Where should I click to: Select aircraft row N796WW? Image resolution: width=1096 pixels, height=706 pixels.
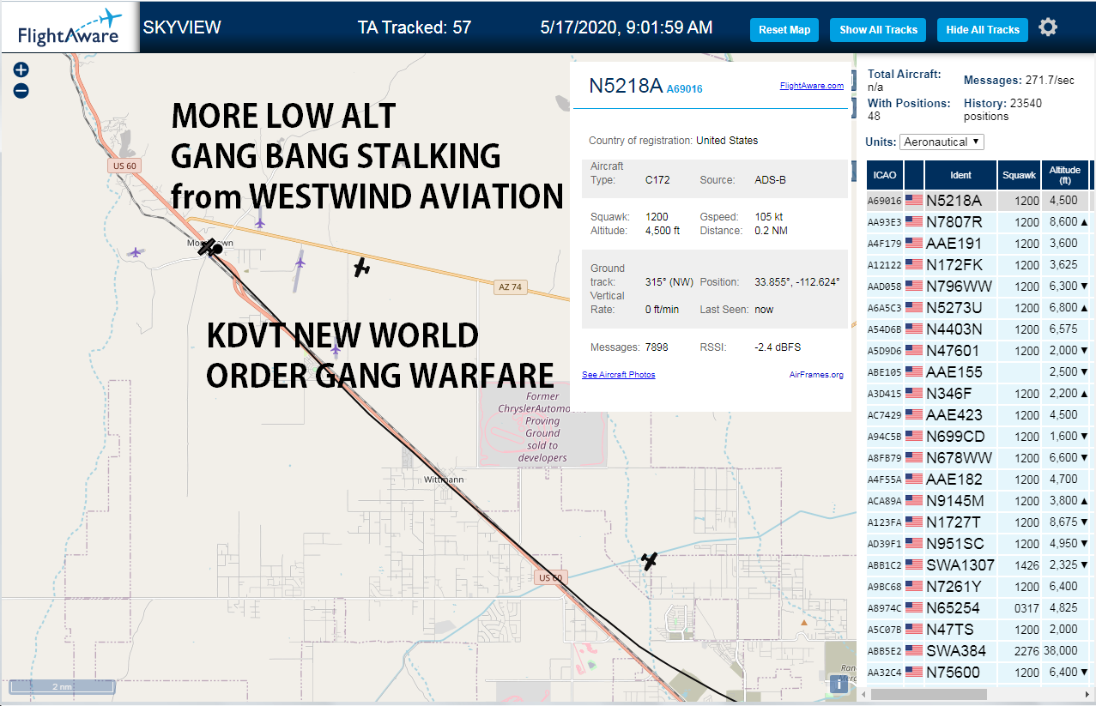pyautogui.click(x=978, y=287)
